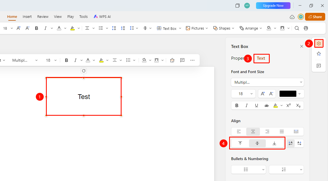Screen dimensions: 328x181
Task: Open the font name dropdown in the panel
Action: pos(267,82)
